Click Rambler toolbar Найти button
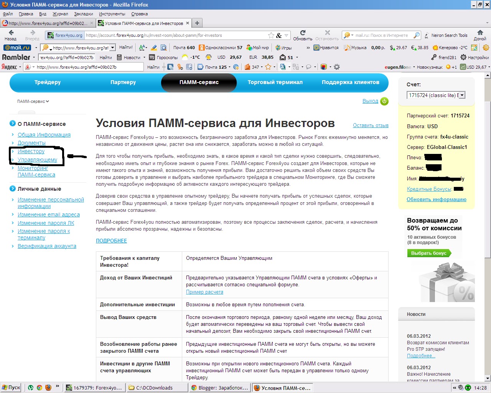491x393 pixels. pos(106,58)
